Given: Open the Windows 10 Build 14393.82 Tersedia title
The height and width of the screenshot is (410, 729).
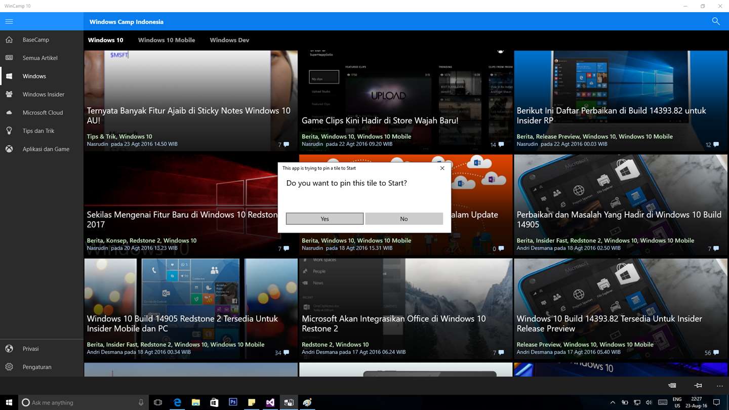Looking at the screenshot, I should (609, 323).
